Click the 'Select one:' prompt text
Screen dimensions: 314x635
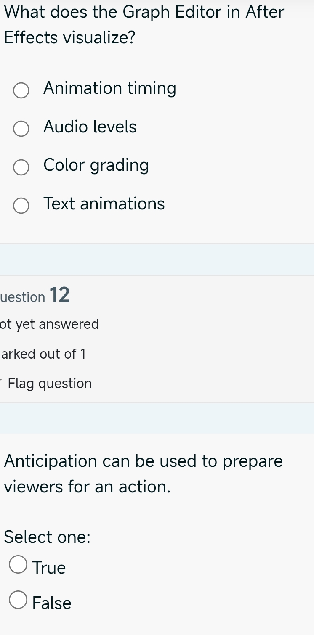tap(47, 537)
